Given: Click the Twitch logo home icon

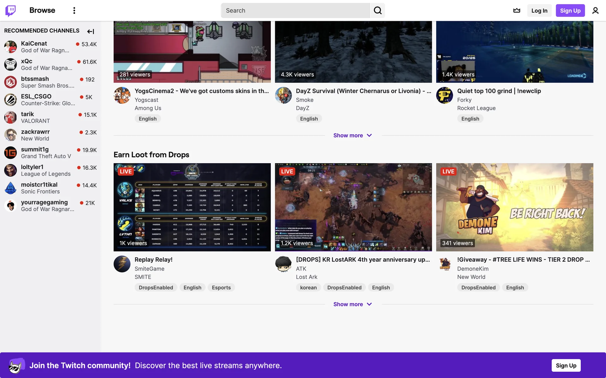Looking at the screenshot, I should (x=10, y=10).
